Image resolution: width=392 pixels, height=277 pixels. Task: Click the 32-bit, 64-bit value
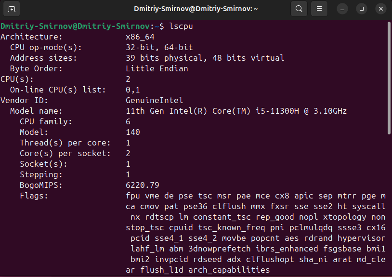(159, 47)
